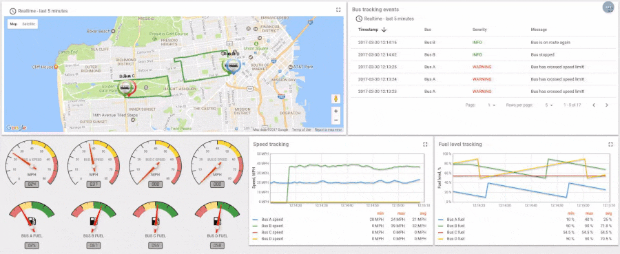The height and width of the screenshot is (254, 620).
Task: Select the Street View pegman icon
Action: coord(335,98)
